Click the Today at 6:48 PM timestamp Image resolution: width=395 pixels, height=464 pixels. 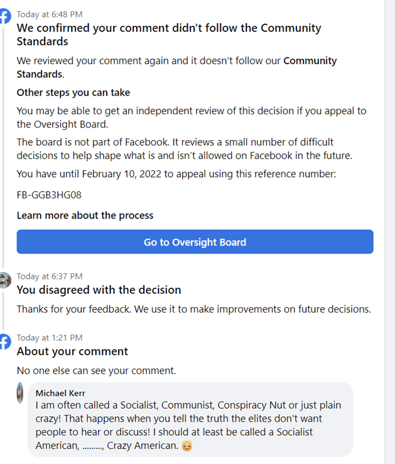pos(50,14)
